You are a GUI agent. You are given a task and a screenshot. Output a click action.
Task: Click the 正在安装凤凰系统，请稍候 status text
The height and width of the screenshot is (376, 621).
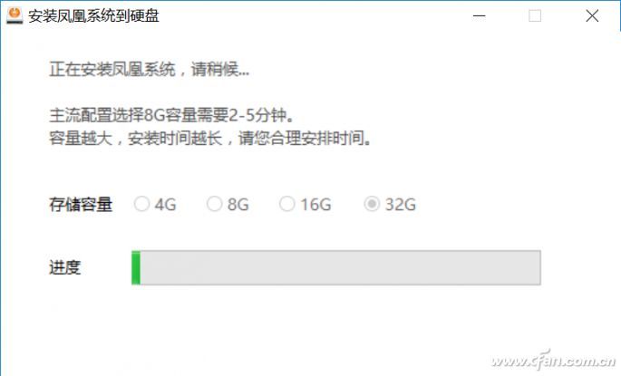[150, 69]
